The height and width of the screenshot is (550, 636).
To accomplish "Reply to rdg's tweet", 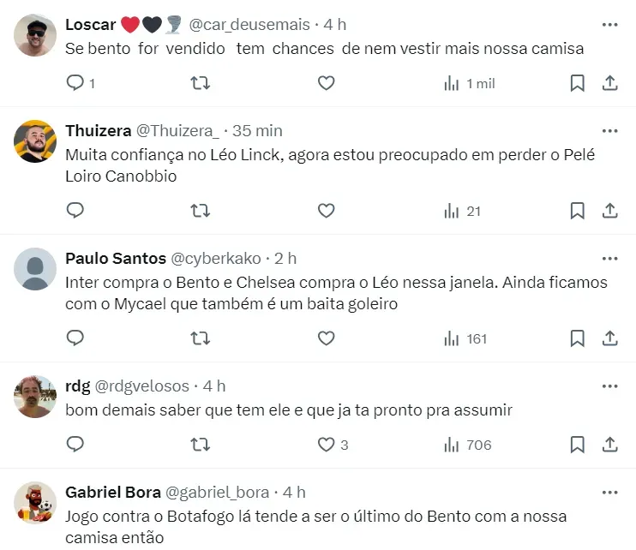I will 75,445.
